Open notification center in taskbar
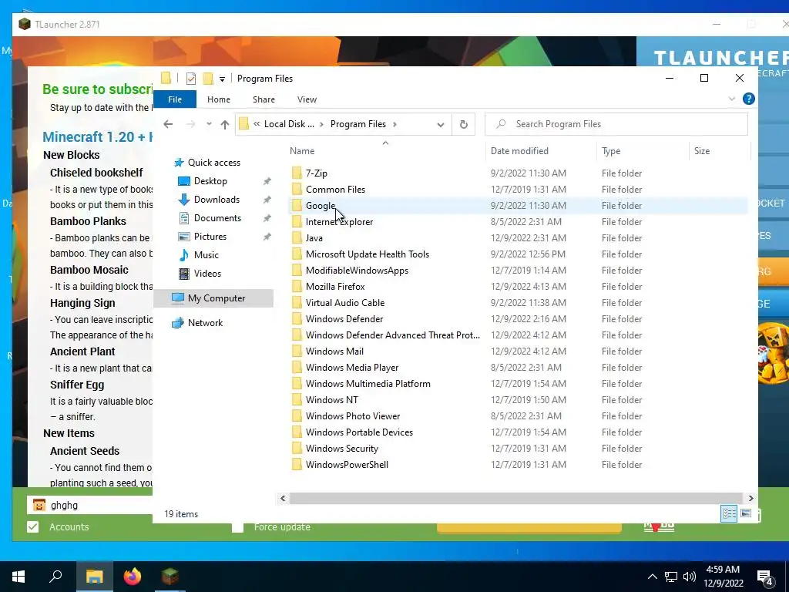 766,577
